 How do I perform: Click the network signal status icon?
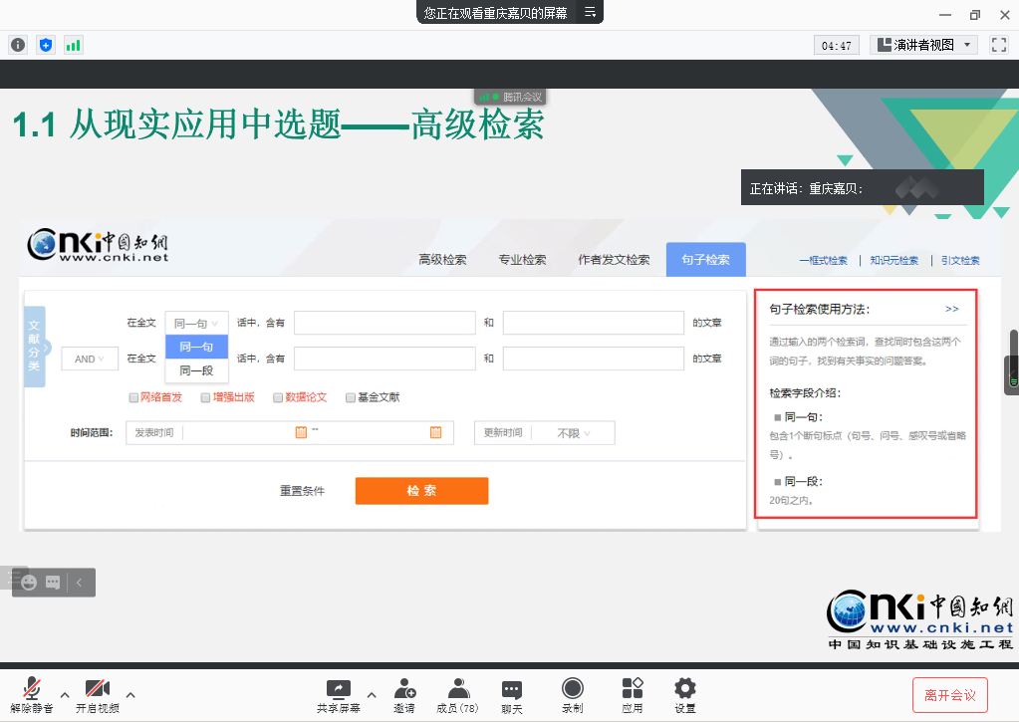click(x=74, y=45)
